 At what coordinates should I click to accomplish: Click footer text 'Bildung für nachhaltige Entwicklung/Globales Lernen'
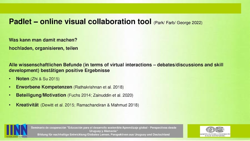pyautogui.click(x=73, y=134)
